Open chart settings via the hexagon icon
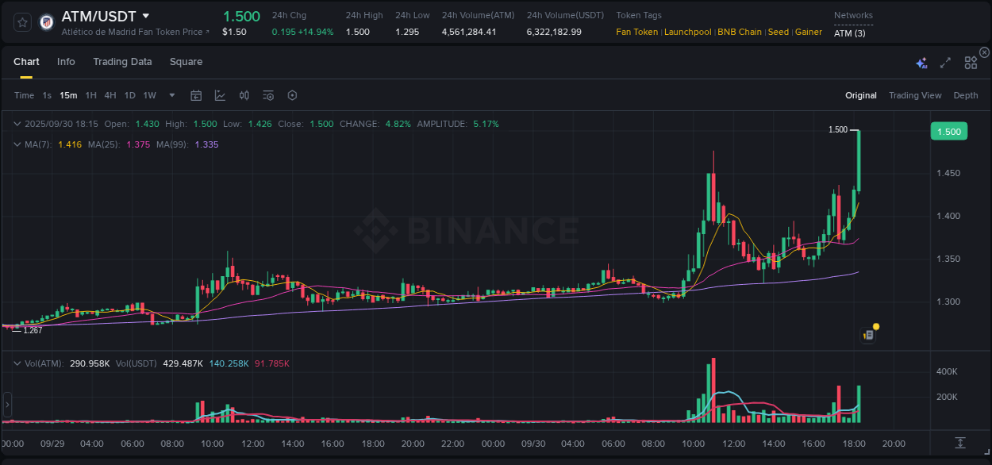The height and width of the screenshot is (465, 992). [292, 95]
